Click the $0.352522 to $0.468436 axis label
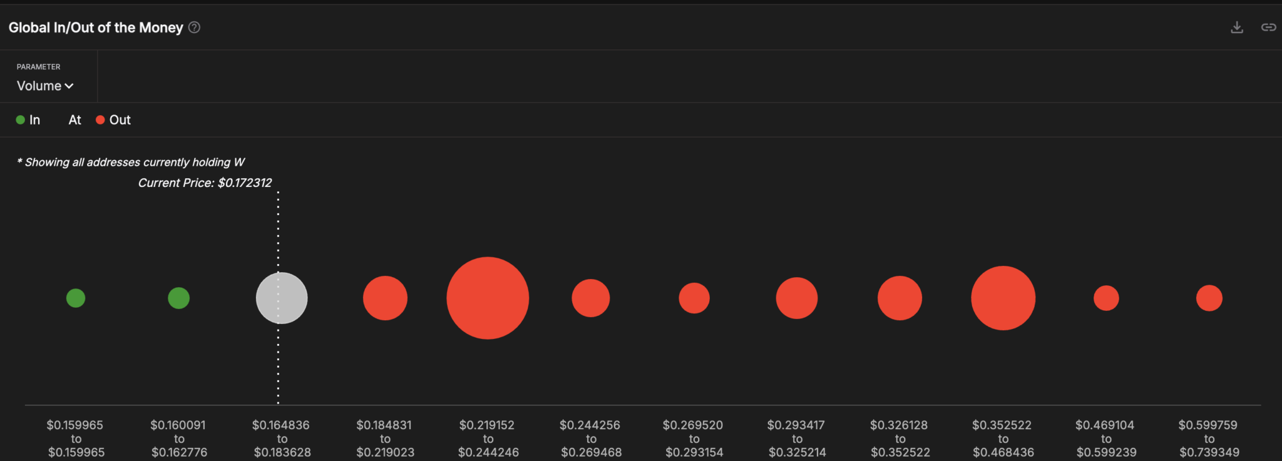This screenshot has width=1282, height=461. coord(1003,438)
